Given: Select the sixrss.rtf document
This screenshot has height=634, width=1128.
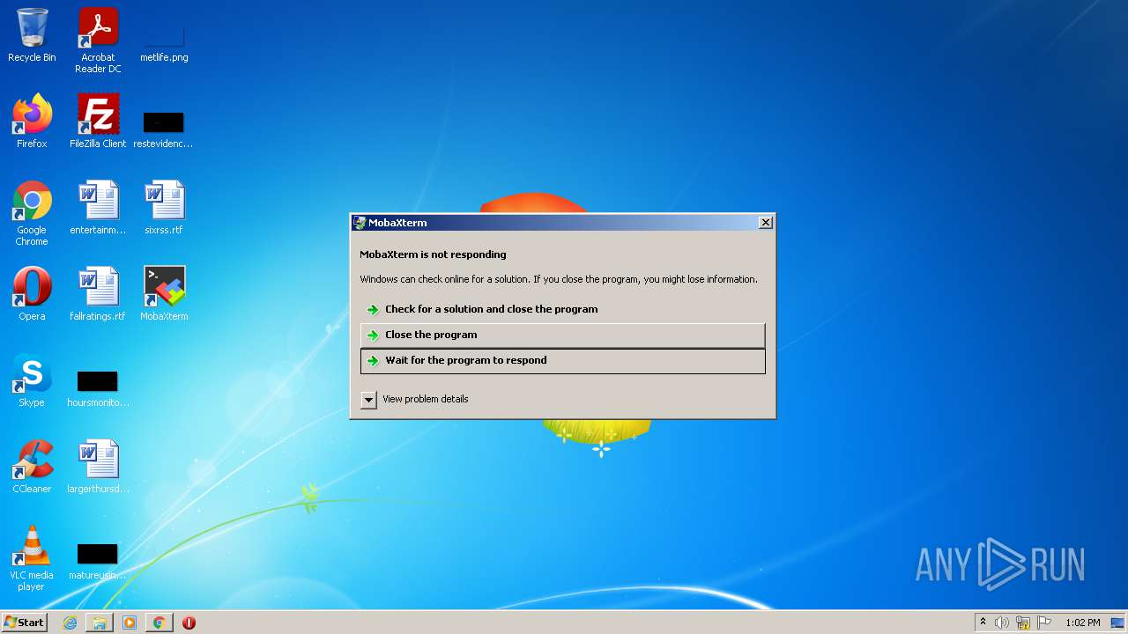Looking at the screenshot, I should (x=164, y=208).
